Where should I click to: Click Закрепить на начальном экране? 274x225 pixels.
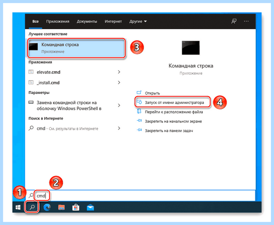pyautogui.click(x=174, y=121)
